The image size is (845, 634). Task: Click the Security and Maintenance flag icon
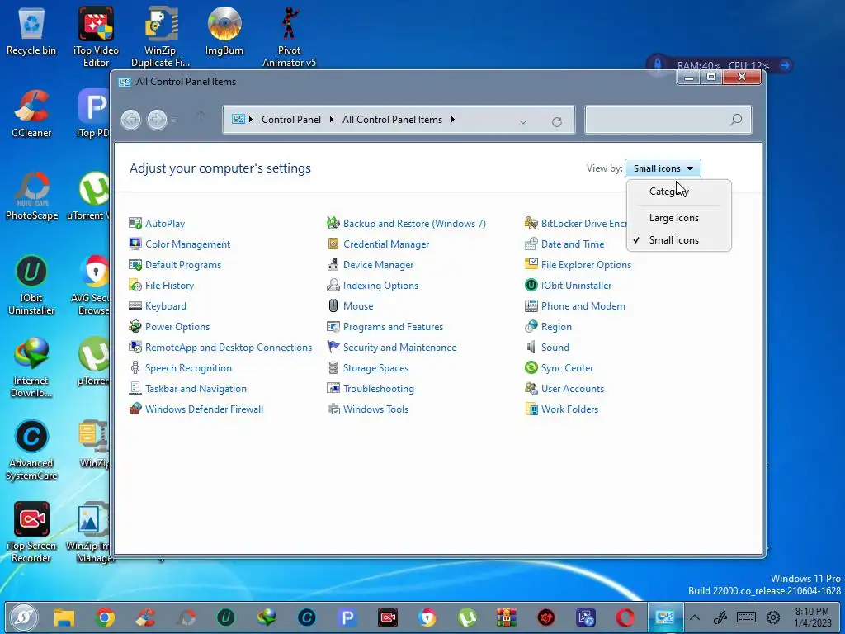pyautogui.click(x=333, y=348)
